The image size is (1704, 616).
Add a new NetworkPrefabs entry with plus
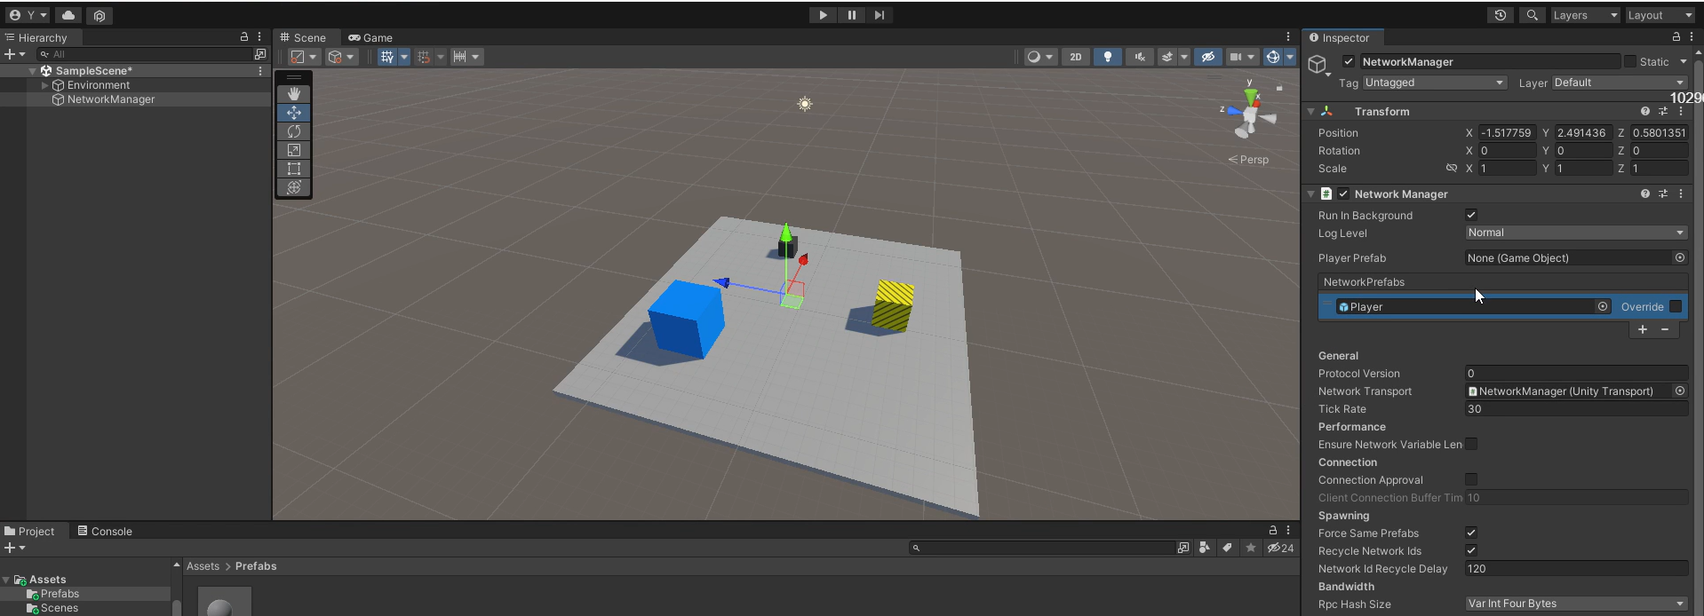coord(1643,329)
